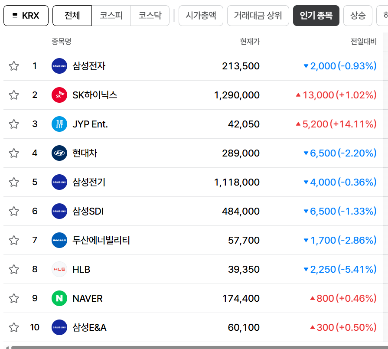Click the Samsung logo beside 삼성E&A
Viewport: 388px width, 349px height.
[x=59, y=327]
